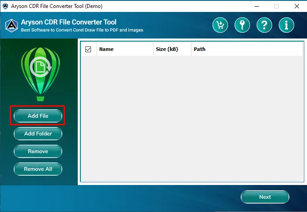Click the Add Folder button
The height and width of the screenshot is (212, 307).
click(38, 134)
